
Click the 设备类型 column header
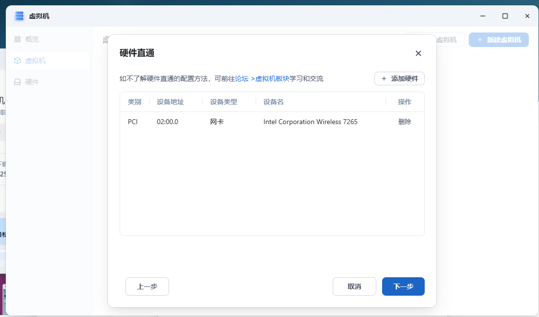coord(223,102)
